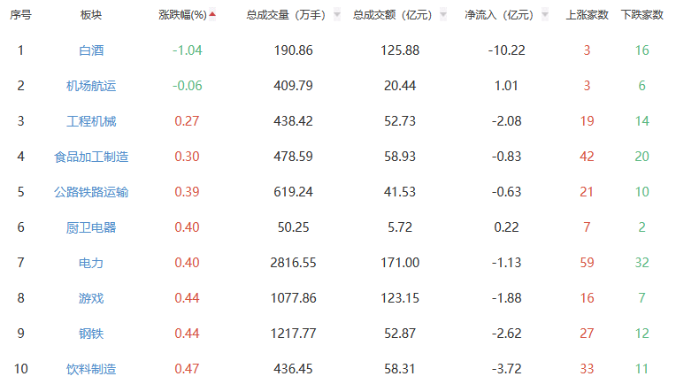Click sort arrow next to 总成交量（万手）
Viewport: 676px width, 384px height.
(x=337, y=15)
